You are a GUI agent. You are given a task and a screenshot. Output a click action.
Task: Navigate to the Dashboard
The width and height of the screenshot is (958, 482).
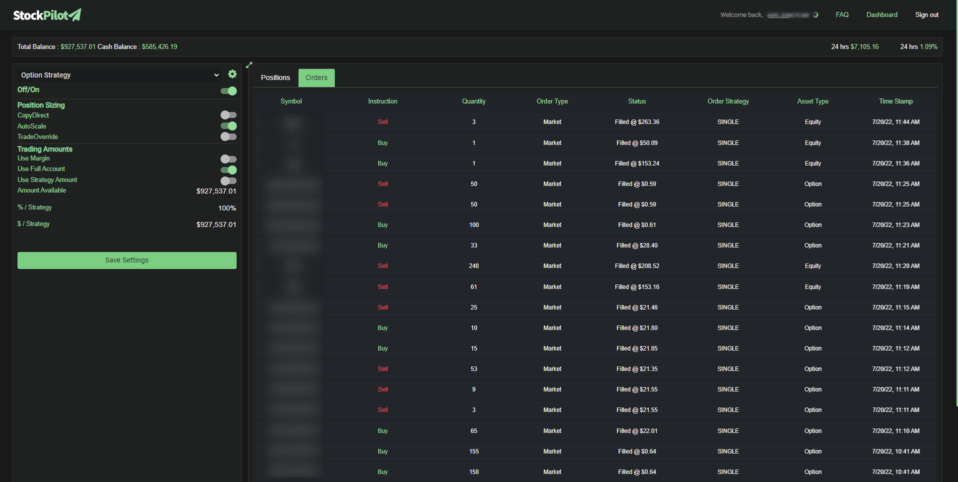tap(881, 14)
